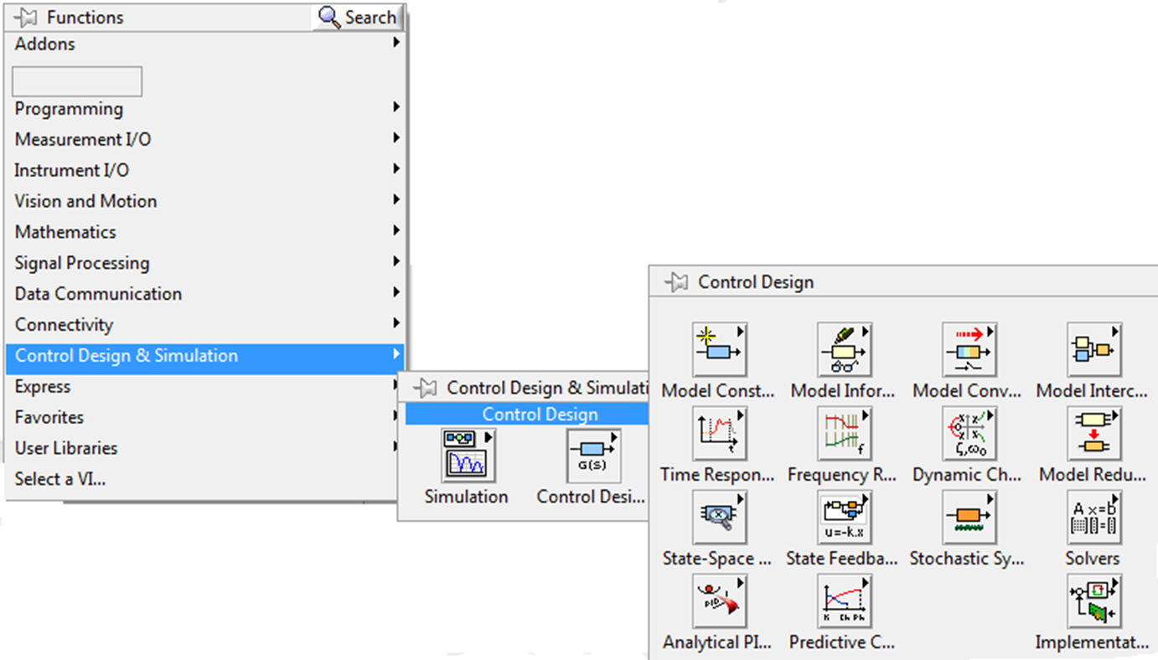Viewport: 1158px width, 660px height.
Task: Expand the Addons submenu arrow
Action: (x=396, y=42)
